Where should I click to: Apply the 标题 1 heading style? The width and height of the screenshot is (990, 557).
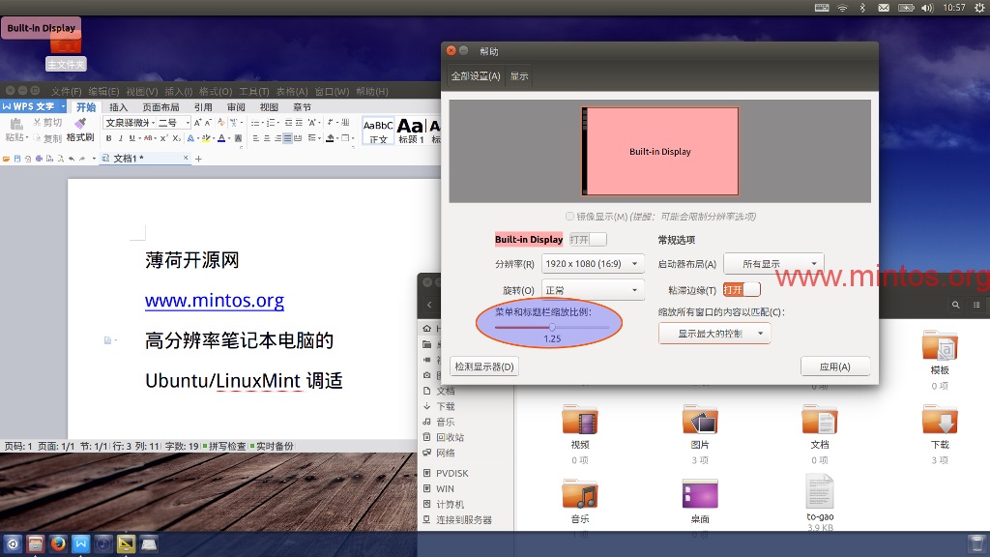411,131
